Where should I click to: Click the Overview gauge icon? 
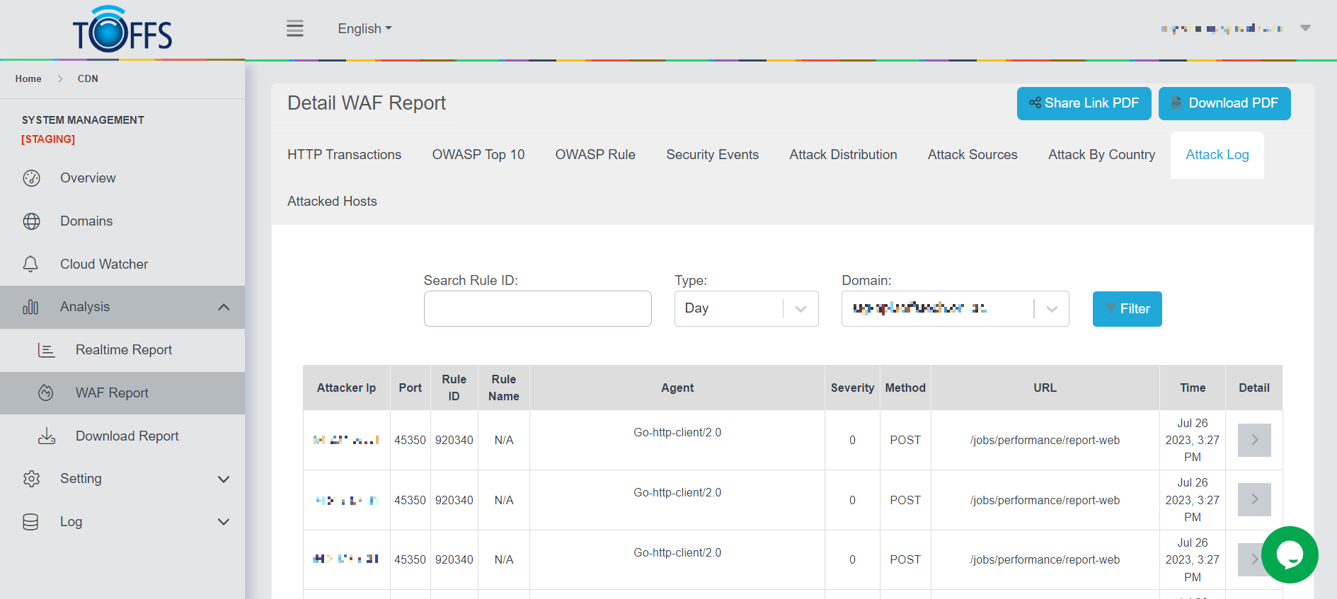click(x=31, y=178)
